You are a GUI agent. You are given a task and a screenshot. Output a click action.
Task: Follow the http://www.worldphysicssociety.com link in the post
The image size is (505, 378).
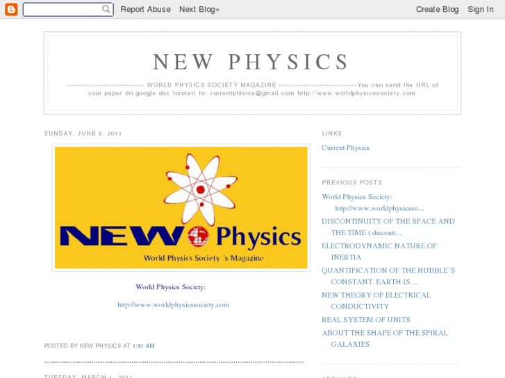[173, 304]
